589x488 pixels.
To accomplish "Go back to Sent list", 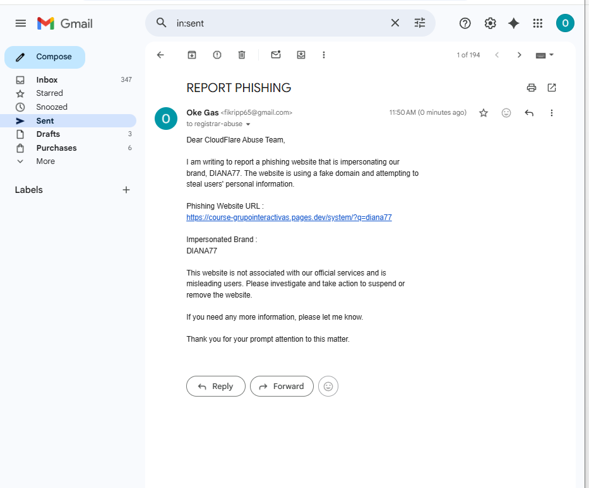I will (x=160, y=55).
